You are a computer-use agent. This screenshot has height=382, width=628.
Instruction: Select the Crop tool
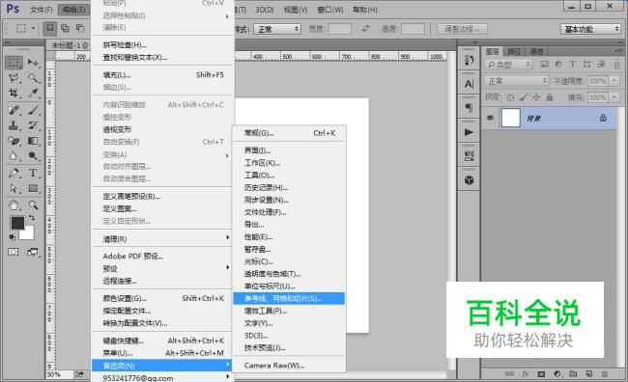(14, 93)
